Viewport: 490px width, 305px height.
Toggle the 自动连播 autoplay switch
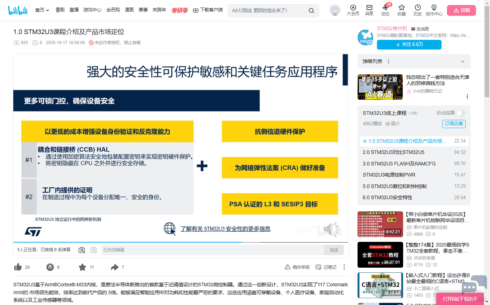461,113
